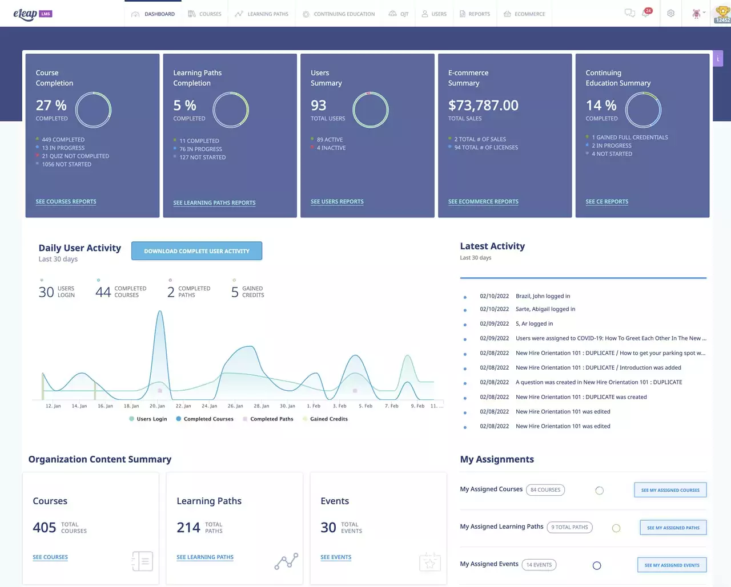
Task: Open the Ecommerce menu
Action: (x=524, y=14)
